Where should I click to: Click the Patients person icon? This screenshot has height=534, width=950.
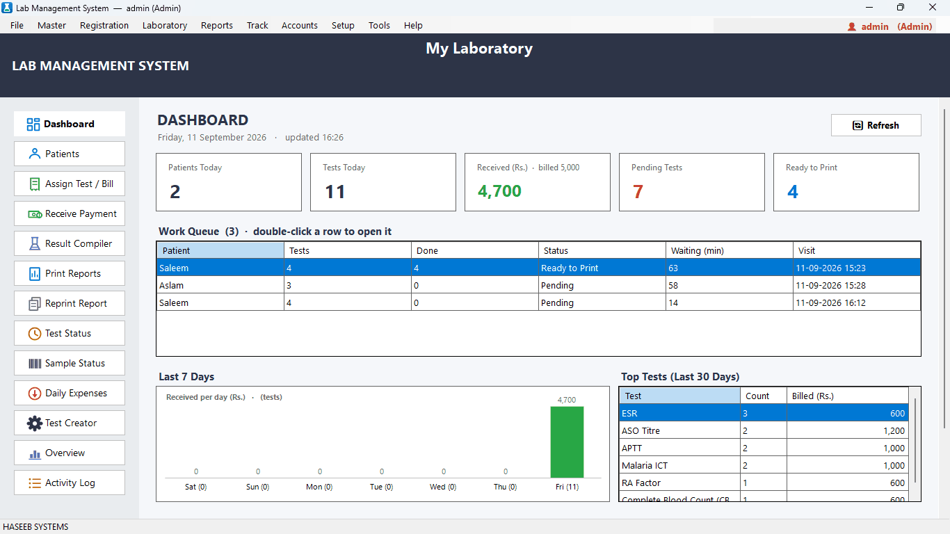[x=34, y=154]
